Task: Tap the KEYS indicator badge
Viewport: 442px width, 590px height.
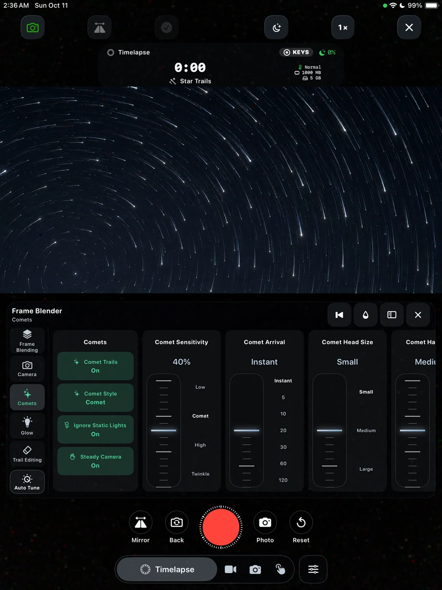Action: [296, 52]
